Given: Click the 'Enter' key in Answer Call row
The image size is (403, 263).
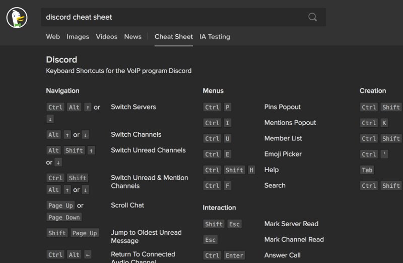Looking at the screenshot, I should click(234, 255).
